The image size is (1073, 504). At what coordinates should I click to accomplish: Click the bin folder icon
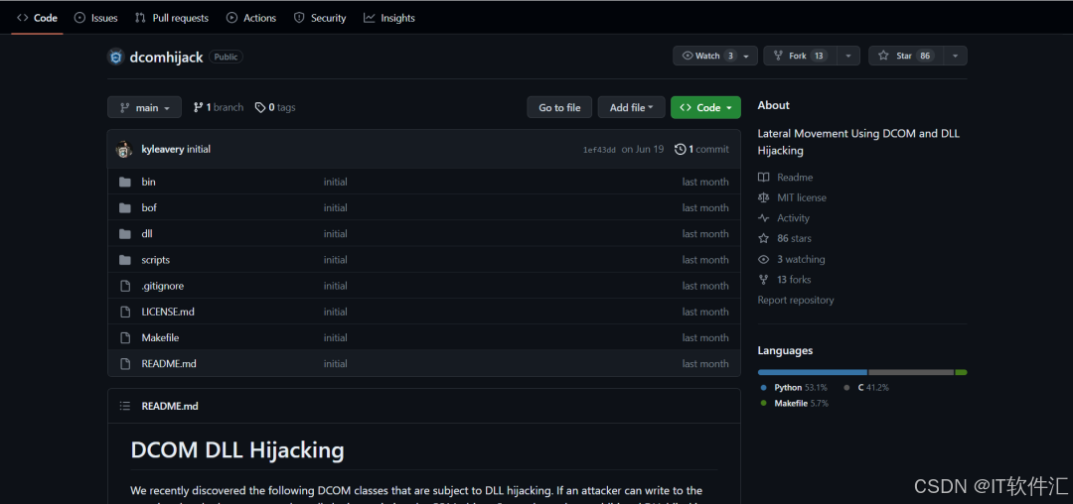point(124,182)
